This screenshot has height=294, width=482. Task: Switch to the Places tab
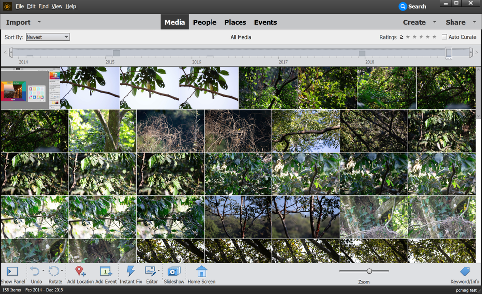click(235, 22)
